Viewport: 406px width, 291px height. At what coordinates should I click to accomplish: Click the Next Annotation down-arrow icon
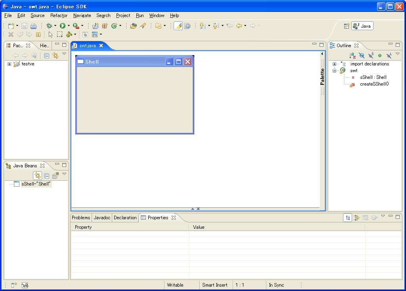pos(203,26)
